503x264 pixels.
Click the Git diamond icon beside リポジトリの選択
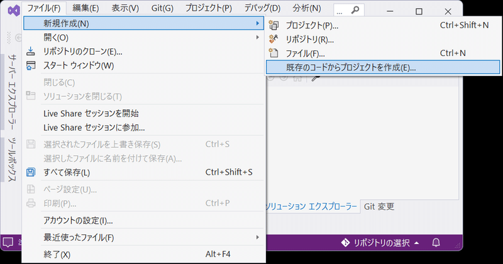(x=345, y=243)
